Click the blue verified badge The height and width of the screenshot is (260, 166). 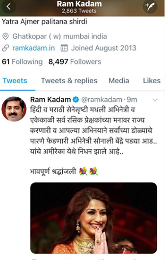click(76, 100)
